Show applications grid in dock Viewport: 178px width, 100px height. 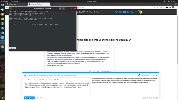tap(2, 98)
